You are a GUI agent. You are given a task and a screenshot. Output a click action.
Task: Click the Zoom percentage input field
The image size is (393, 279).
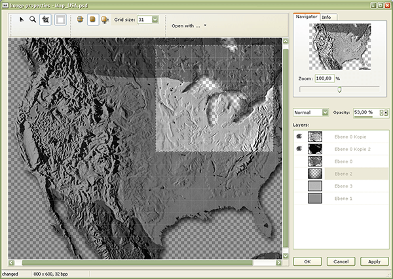pyautogui.click(x=324, y=78)
